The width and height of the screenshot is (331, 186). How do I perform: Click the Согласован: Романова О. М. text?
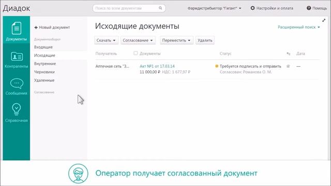pos(246,72)
